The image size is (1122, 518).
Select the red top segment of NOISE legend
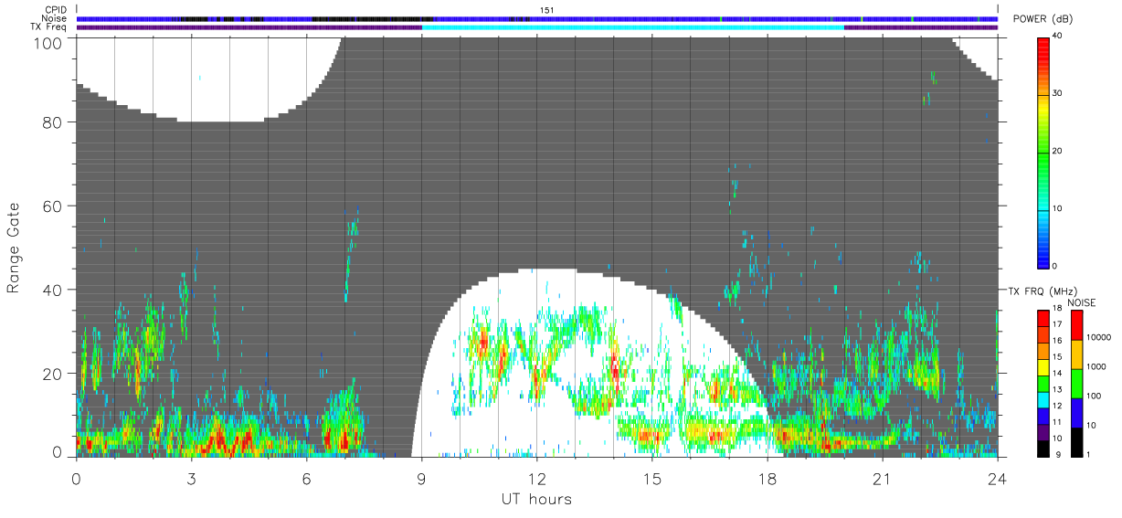coord(1076,324)
